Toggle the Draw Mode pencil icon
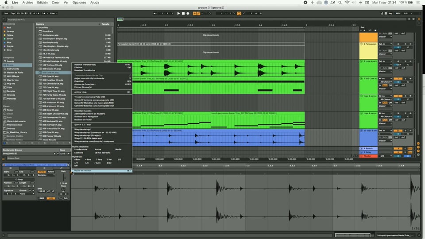The width and height of the screenshot is (425, 239). (x=382, y=13)
